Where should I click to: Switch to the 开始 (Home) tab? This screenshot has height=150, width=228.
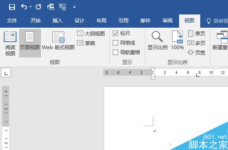point(36,21)
